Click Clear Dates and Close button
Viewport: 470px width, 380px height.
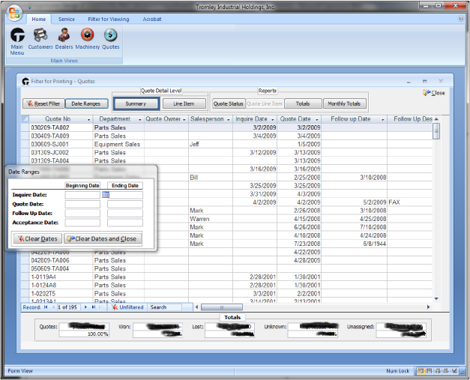click(103, 239)
